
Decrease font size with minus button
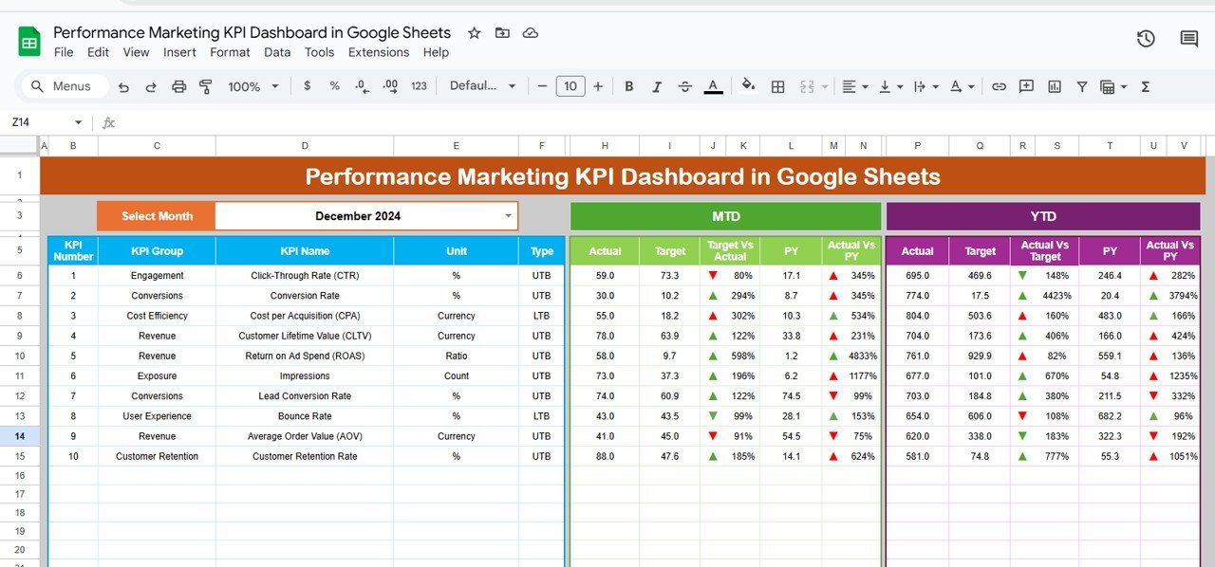(x=542, y=86)
